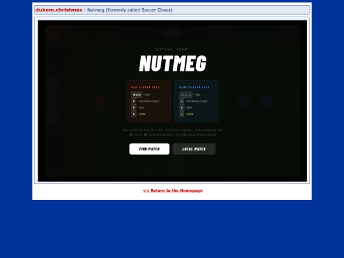Click the "BLUE PLAYER (P2)" heading
Image resolution: width=344 pixels, height=258 pixels.
coord(194,87)
